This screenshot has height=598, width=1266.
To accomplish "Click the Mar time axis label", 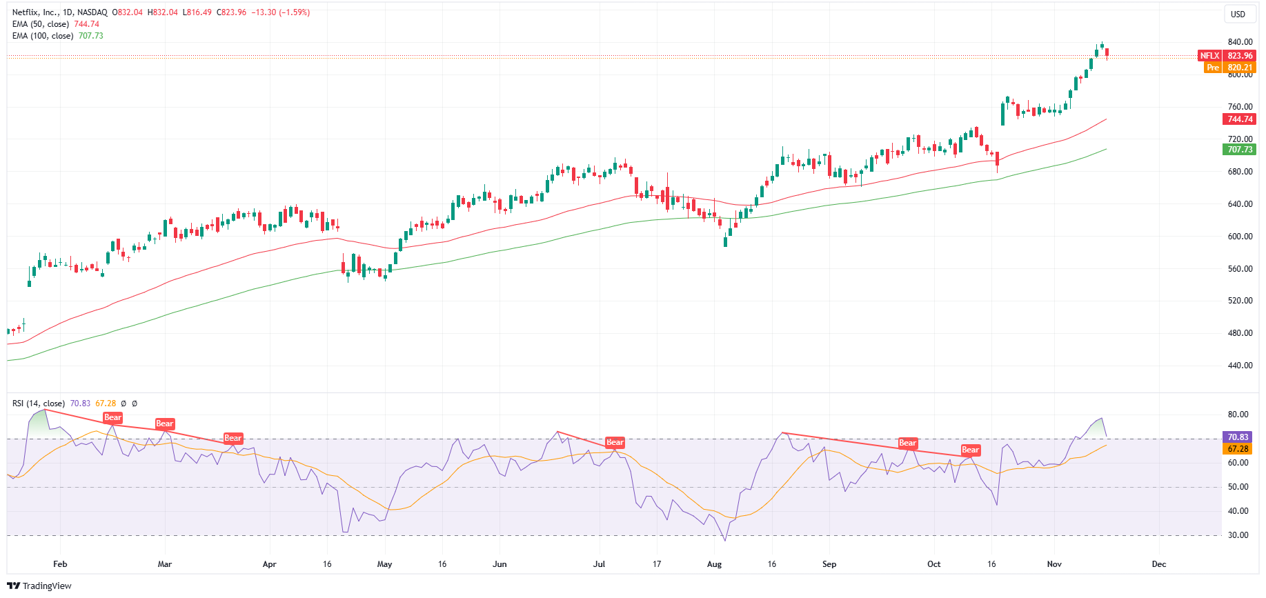I will [x=165, y=564].
